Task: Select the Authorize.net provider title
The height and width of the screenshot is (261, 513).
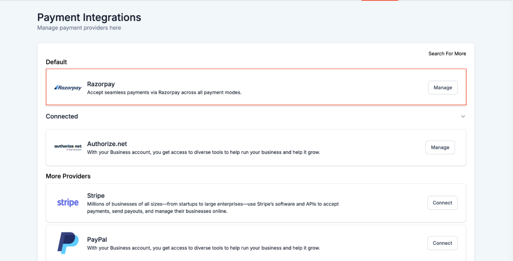Action: point(107,144)
